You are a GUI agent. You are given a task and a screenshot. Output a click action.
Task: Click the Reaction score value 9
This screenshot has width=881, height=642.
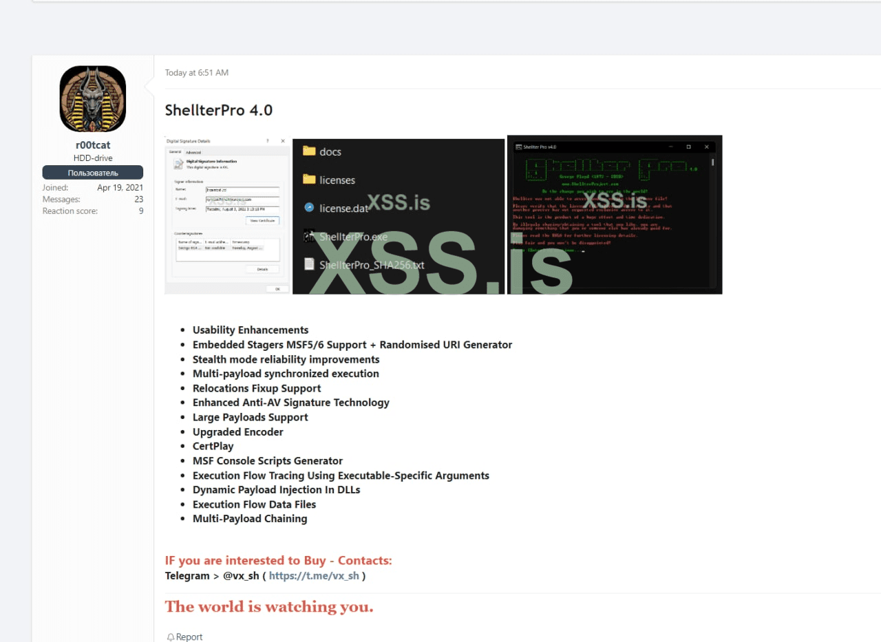[x=140, y=211]
